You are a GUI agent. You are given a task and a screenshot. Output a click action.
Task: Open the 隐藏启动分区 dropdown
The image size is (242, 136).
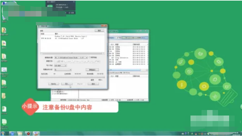[63, 70]
